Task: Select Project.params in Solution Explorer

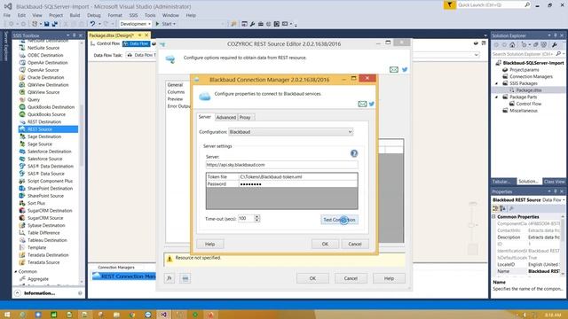Action: click(524, 70)
